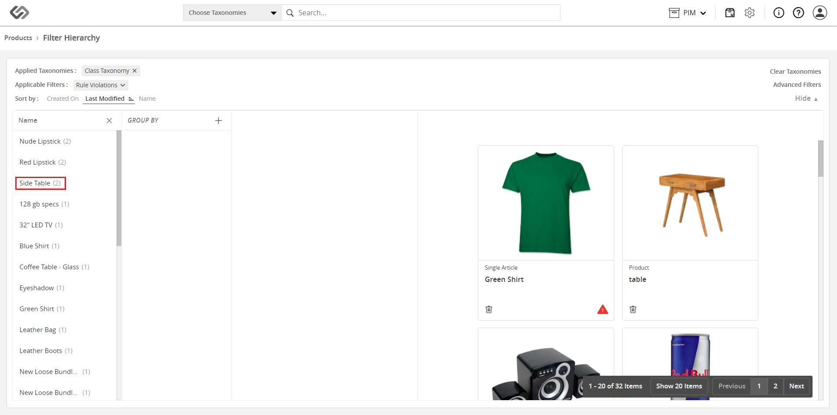Click the search magnifier icon

[x=290, y=13]
